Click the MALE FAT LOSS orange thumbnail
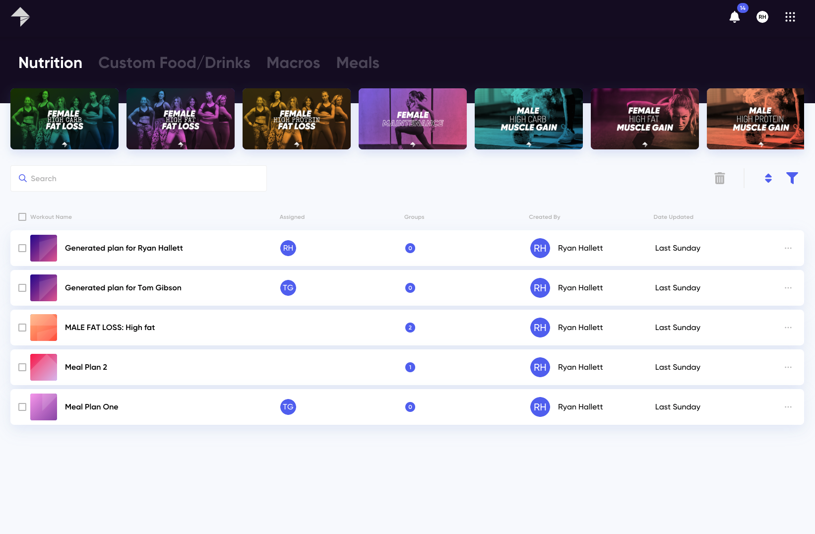This screenshot has width=815, height=534. pos(44,328)
